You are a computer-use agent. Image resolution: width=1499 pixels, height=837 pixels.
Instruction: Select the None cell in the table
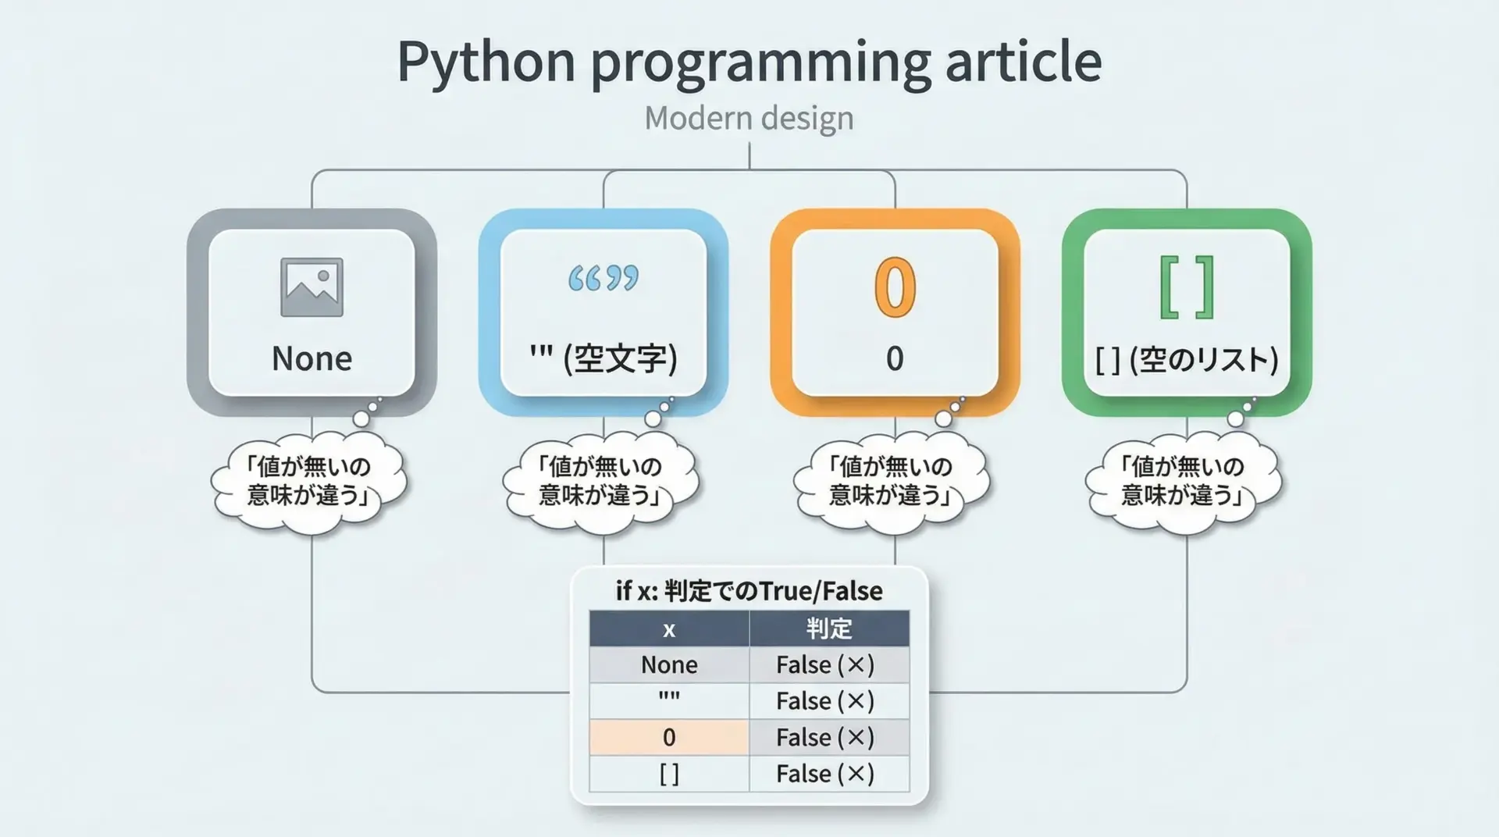669,664
